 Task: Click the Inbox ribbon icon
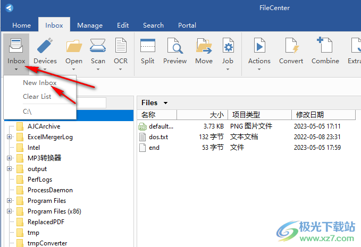(x=16, y=46)
